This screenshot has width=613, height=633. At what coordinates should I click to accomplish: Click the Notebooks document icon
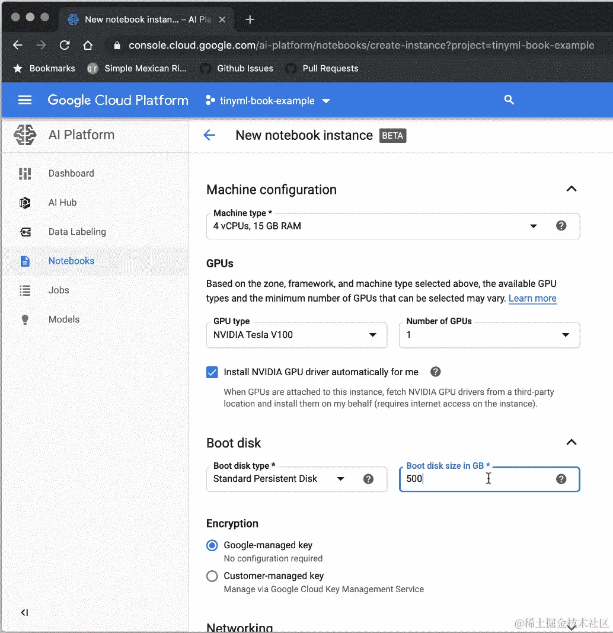[x=25, y=261]
